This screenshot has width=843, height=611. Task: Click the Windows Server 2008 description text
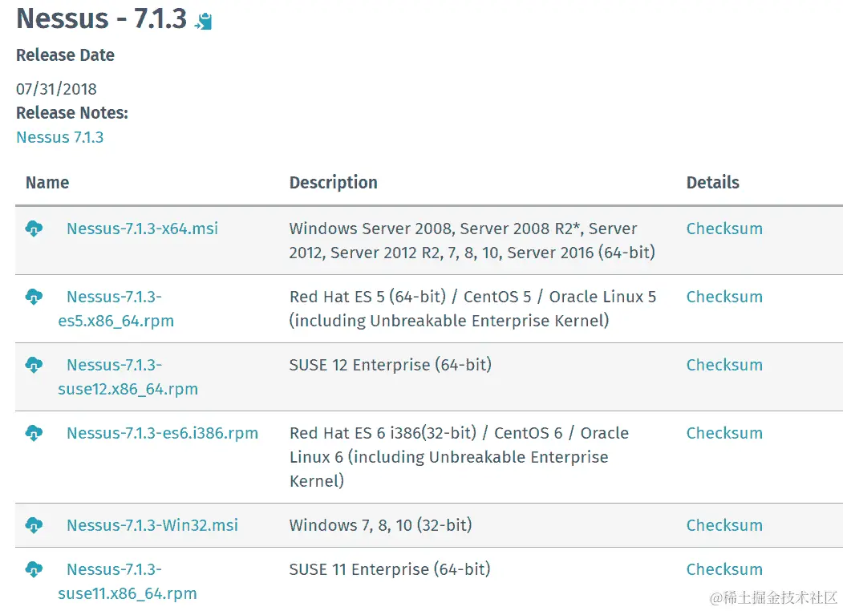point(472,241)
